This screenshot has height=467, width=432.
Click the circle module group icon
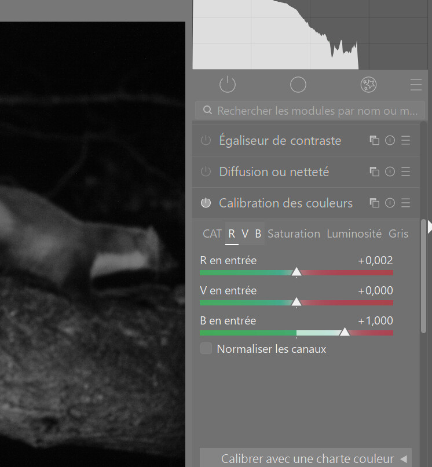pyautogui.click(x=298, y=85)
